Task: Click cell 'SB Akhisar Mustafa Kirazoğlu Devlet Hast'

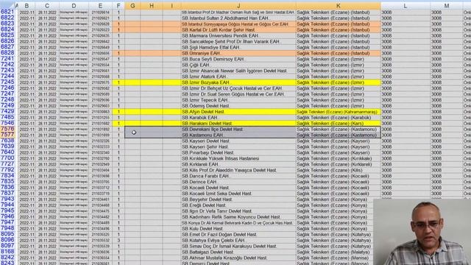Action: (238, 258)
